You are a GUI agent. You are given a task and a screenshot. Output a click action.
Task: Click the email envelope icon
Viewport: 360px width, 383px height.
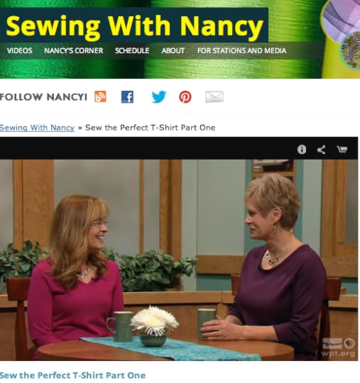tap(214, 96)
